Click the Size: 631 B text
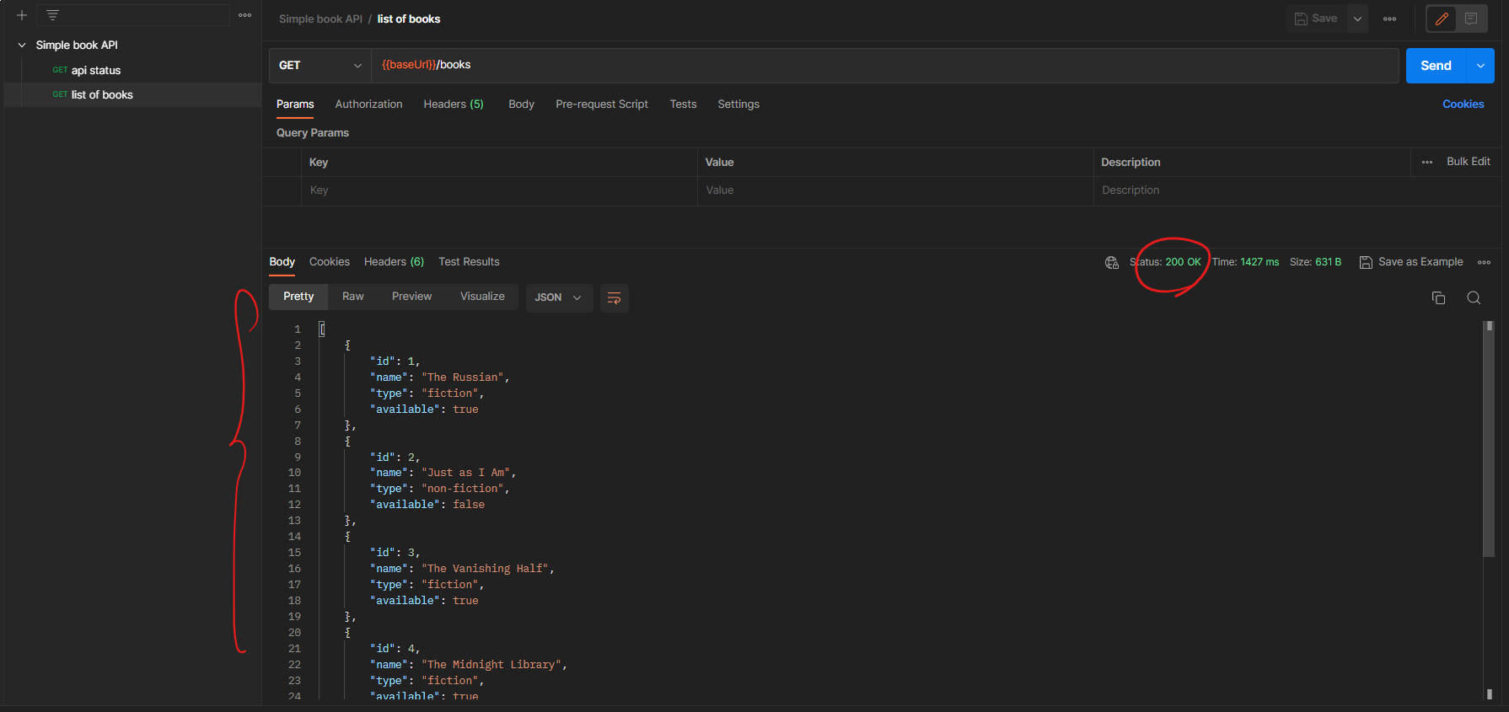Screen dimensions: 1509x712 pyautogui.click(x=1315, y=262)
